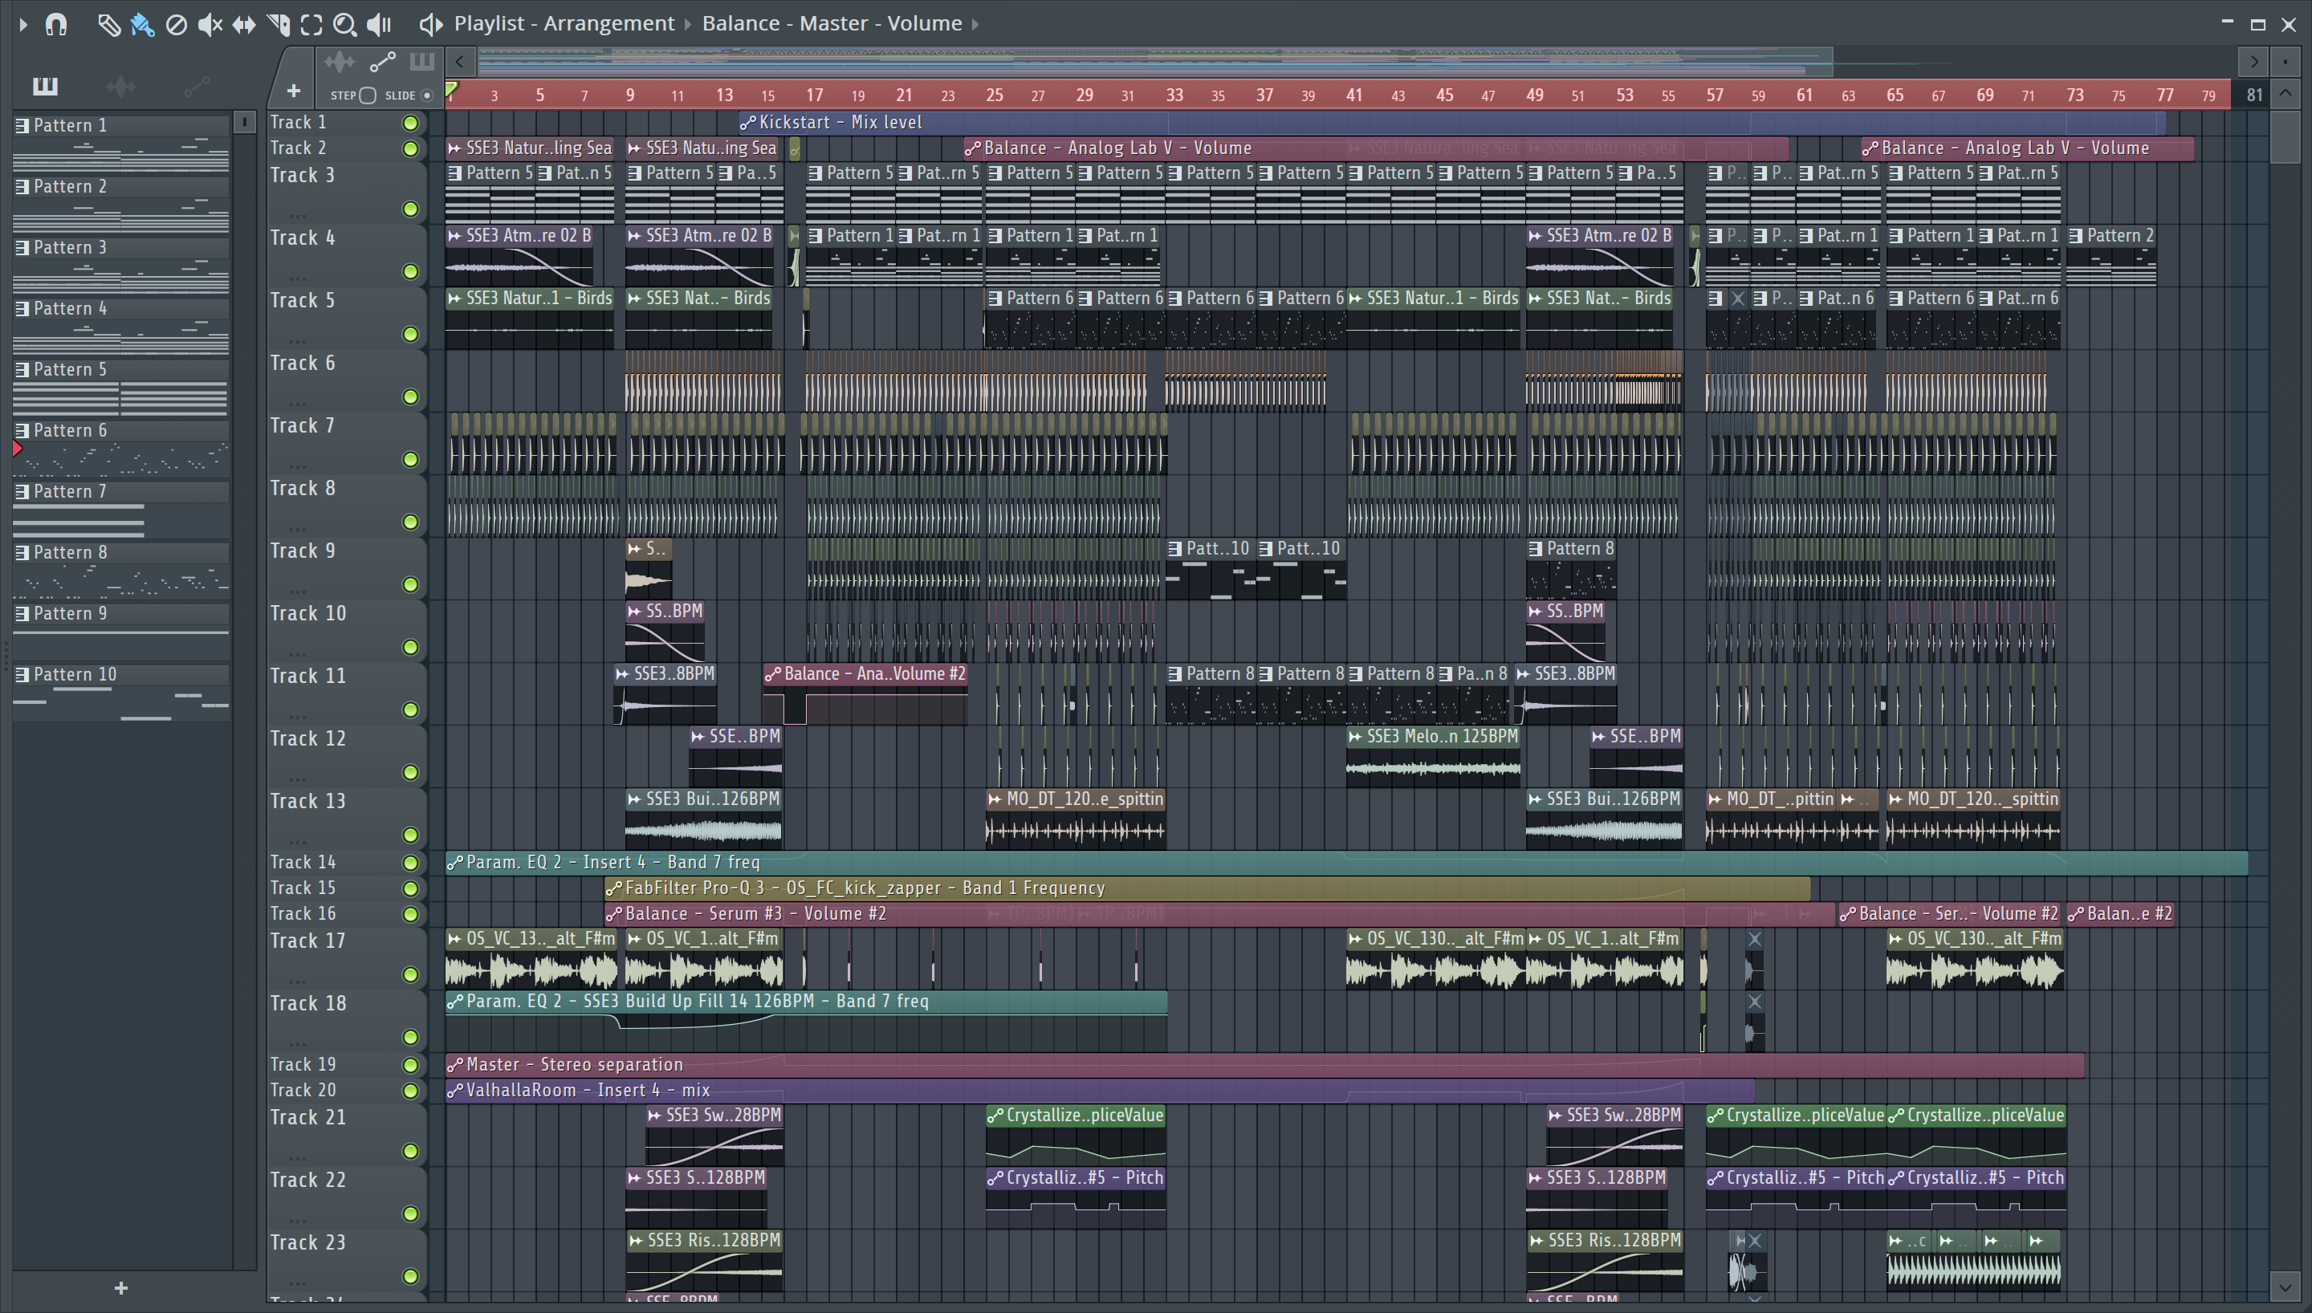Expand arrow after Balance - Master - Volume
Viewport: 2312px width, 1313px height.
click(975, 24)
